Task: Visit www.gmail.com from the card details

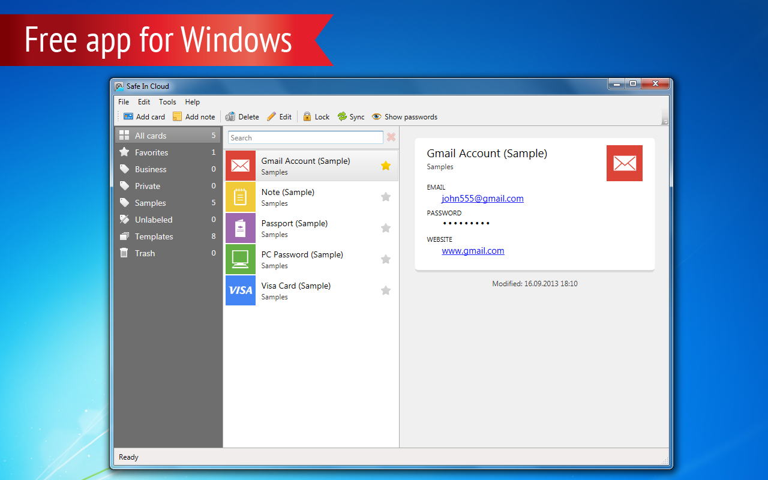Action: click(x=473, y=250)
